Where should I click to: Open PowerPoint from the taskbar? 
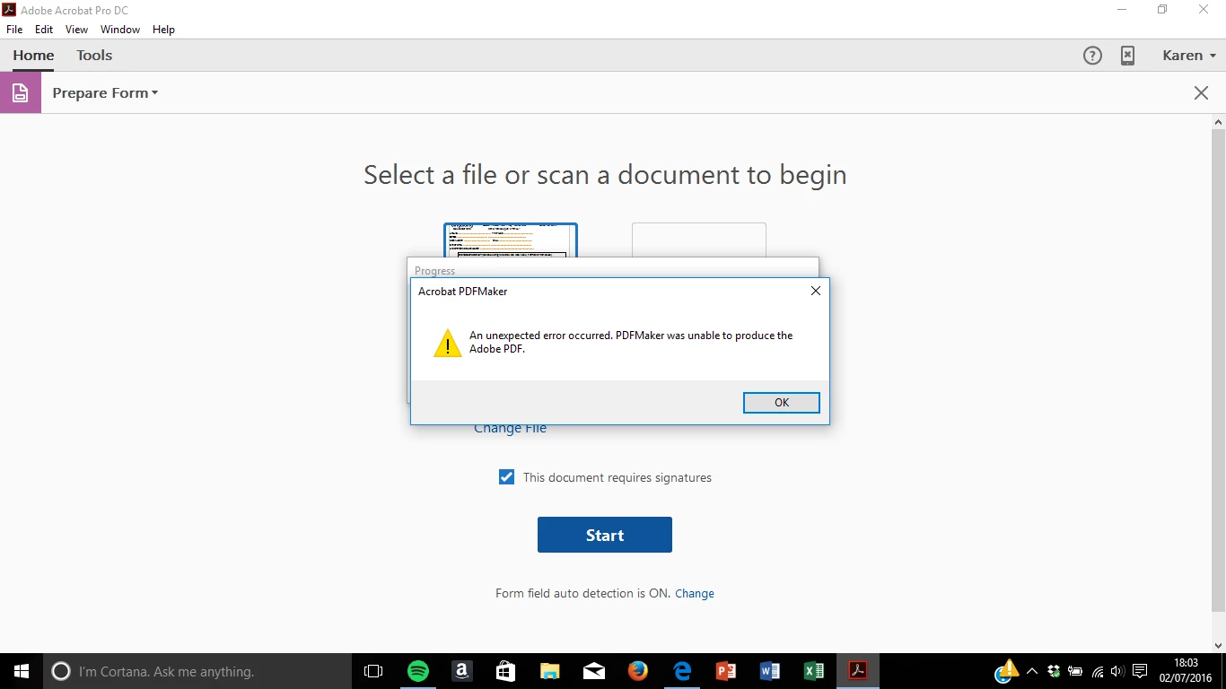point(726,671)
